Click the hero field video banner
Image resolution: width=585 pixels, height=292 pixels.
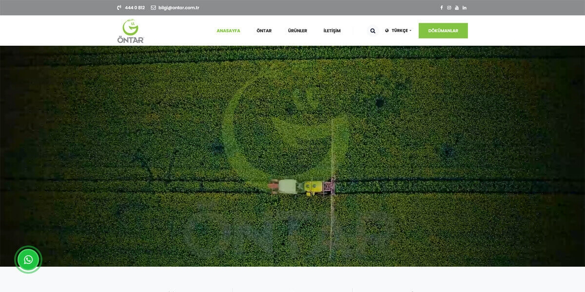pyautogui.click(x=292, y=156)
